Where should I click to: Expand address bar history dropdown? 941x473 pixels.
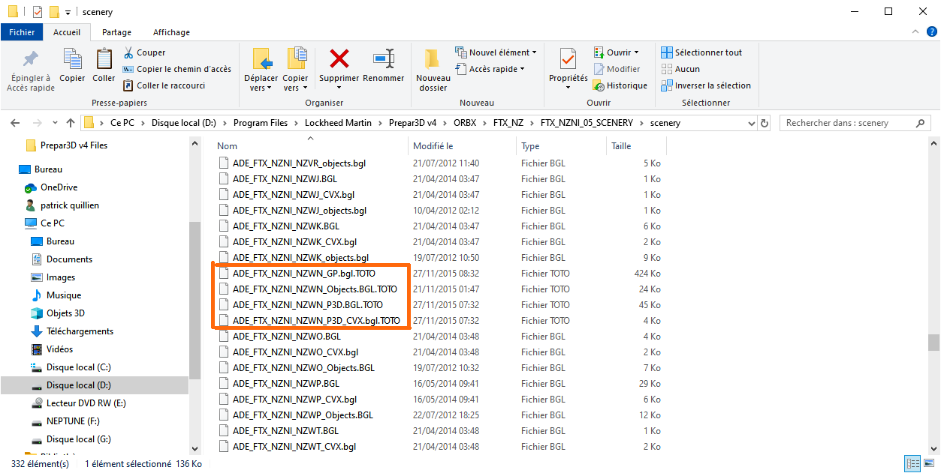coord(752,123)
